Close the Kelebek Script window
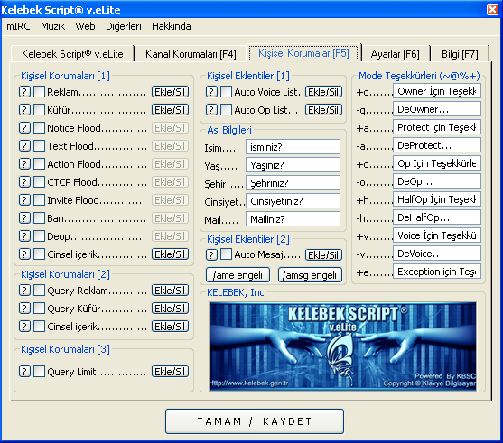The height and width of the screenshot is (443, 503). 492,9
